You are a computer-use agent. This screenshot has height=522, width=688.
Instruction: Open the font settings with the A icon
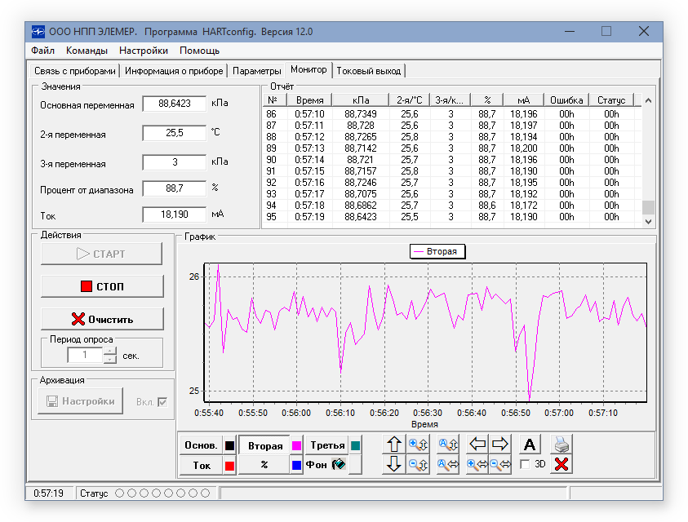(x=529, y=444)
